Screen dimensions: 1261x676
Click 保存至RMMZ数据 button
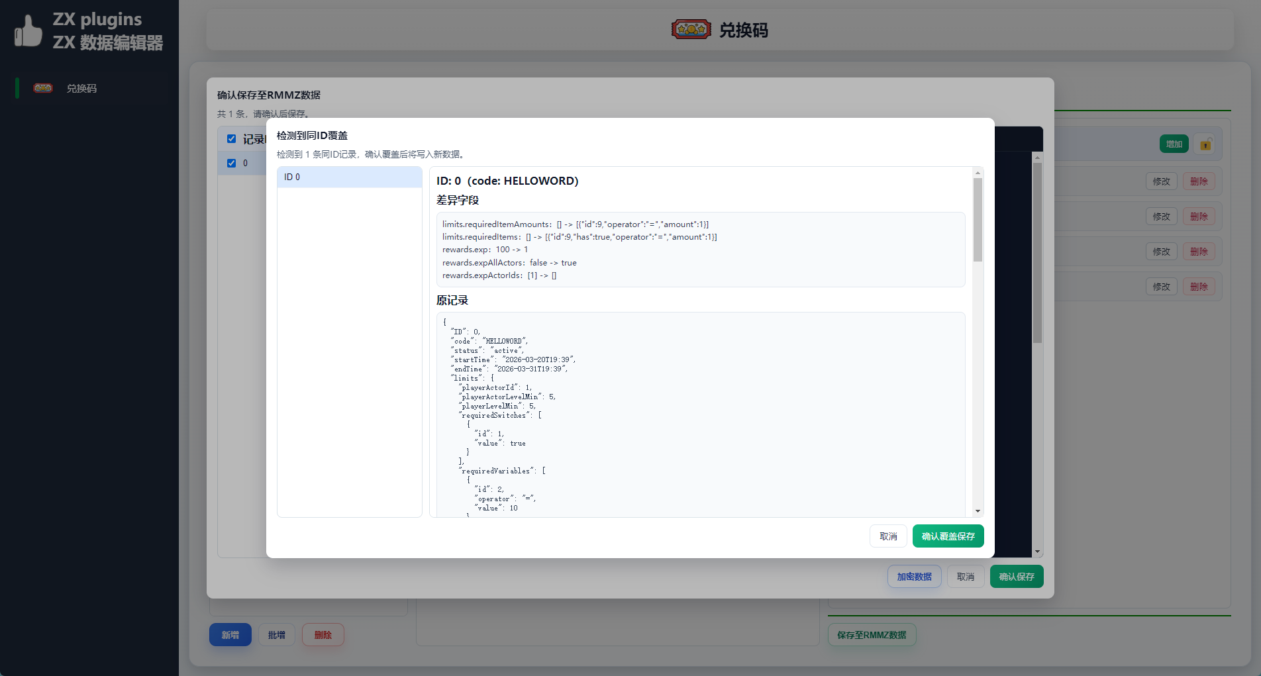tap(872, 635)
